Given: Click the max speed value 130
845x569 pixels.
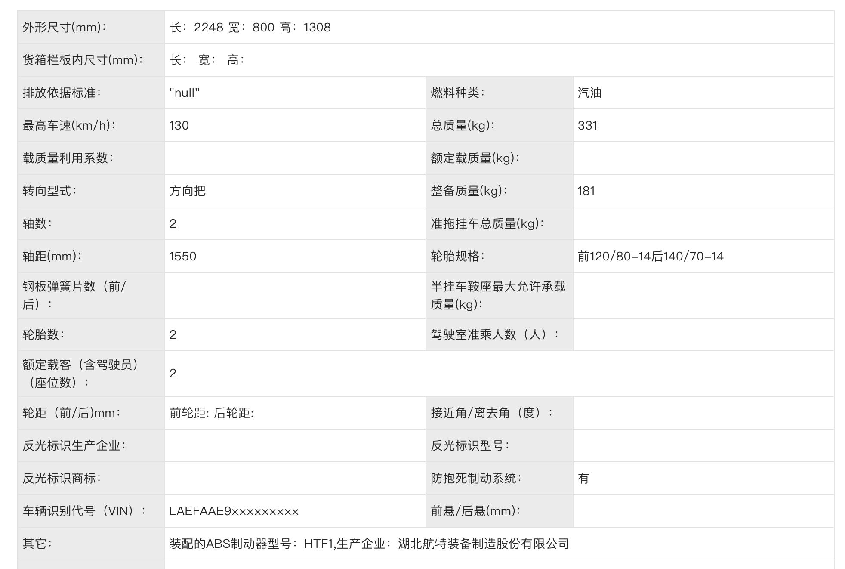Looking at the screenshot, I should pyautogui.click(x=179, y=126).
